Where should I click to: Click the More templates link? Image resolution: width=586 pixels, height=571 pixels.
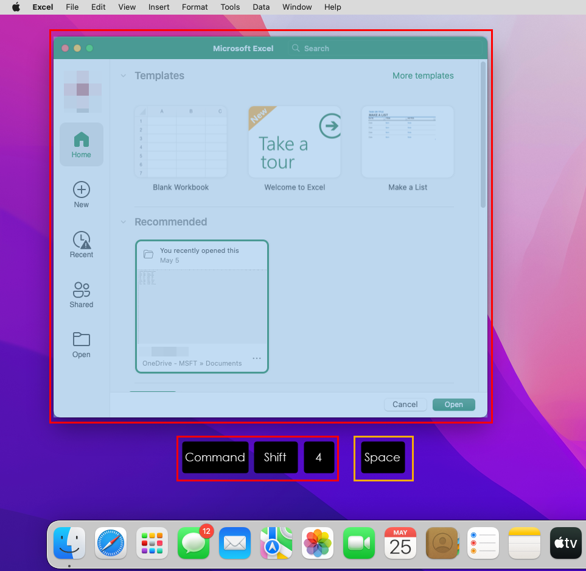pyautogui.click(x=423, y=76)
